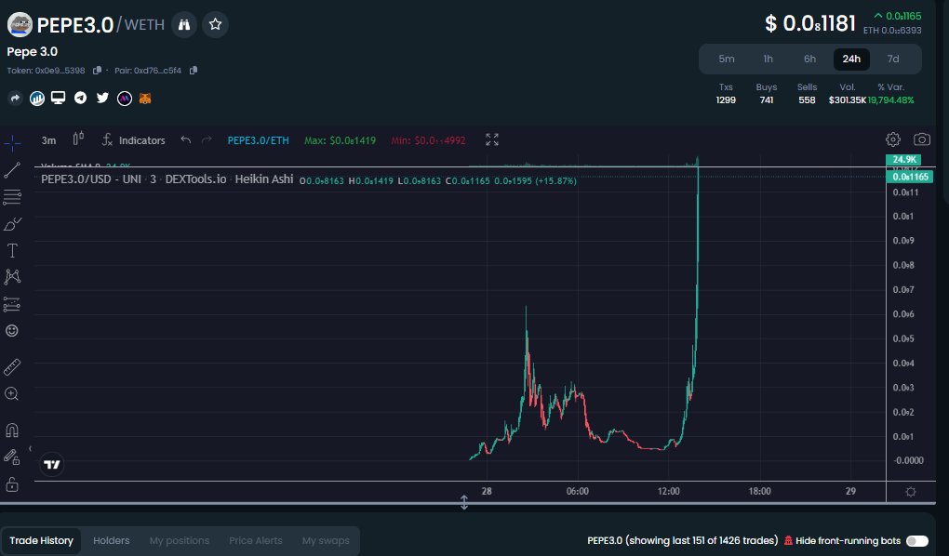Open the Indicators menu

[133, 140]
